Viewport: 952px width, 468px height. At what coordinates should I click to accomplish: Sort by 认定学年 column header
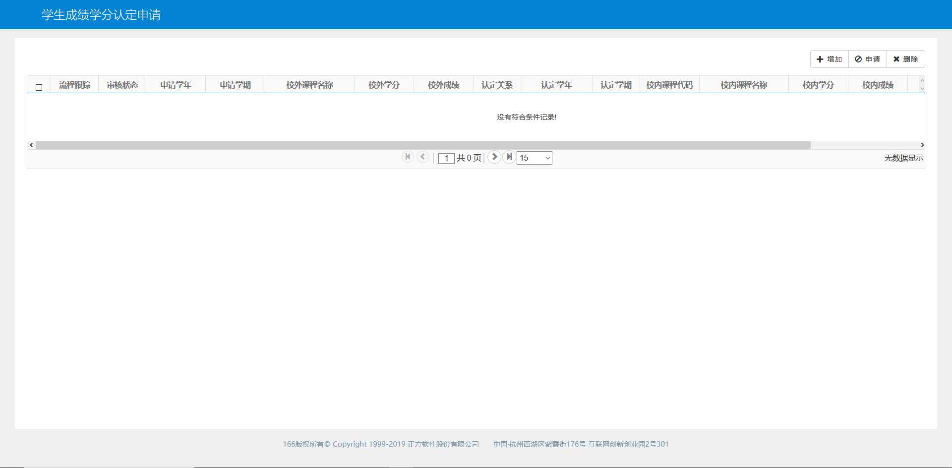(x=557, y=85)
